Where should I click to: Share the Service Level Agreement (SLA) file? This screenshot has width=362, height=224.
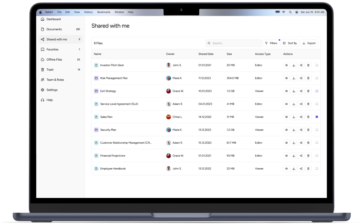coord(301,104)
